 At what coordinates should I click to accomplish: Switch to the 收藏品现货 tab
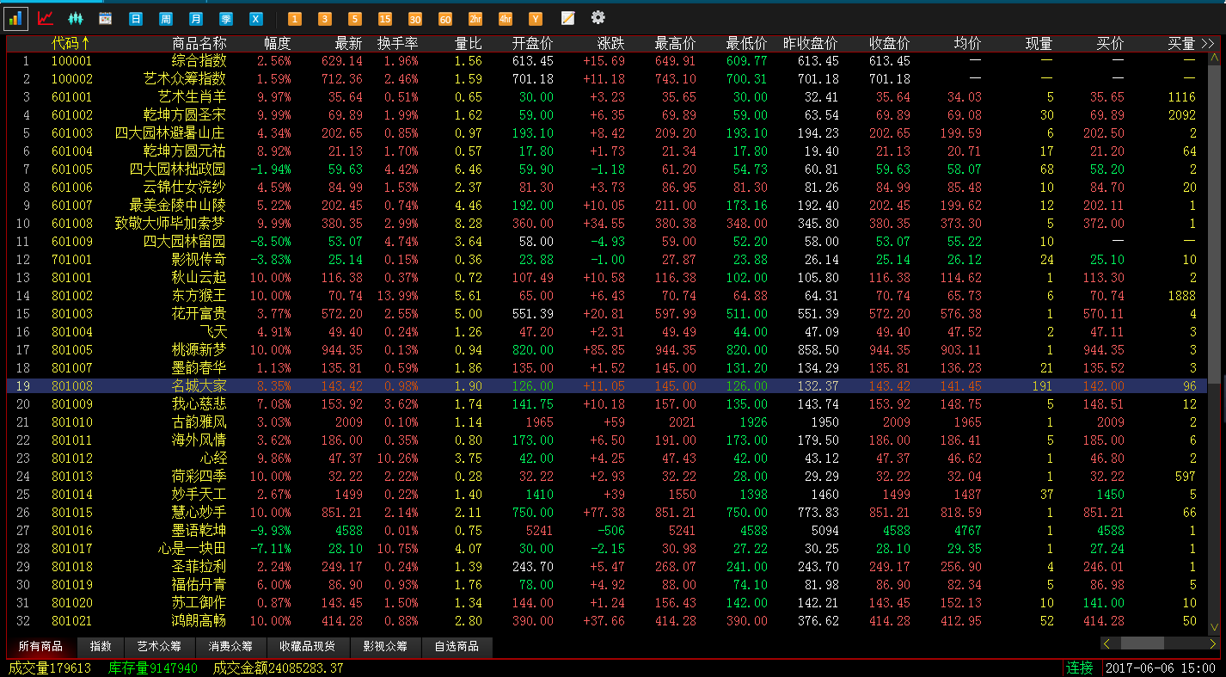pos(308,647)
